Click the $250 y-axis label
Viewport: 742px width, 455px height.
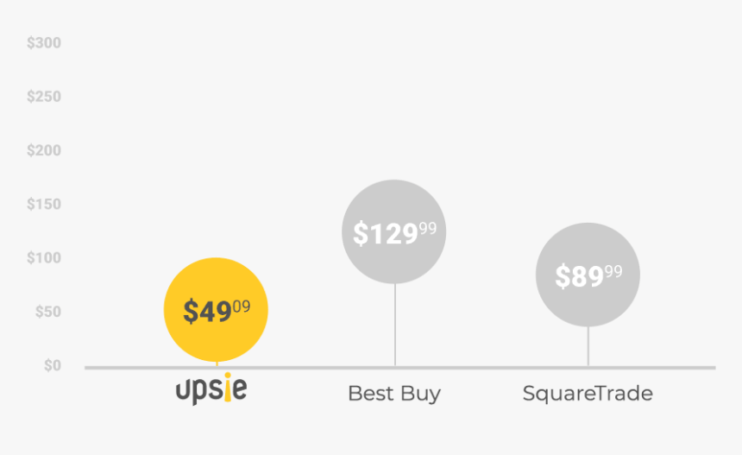[44, 97]
